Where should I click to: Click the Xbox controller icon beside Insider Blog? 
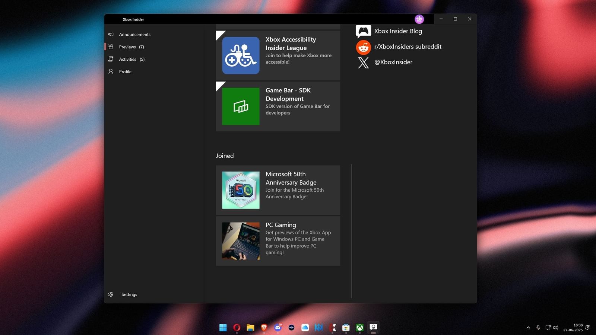tap(363, 31)
